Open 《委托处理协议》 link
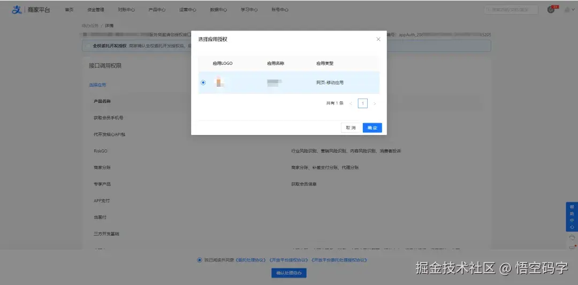578x285 pixels. pos(250,260)
